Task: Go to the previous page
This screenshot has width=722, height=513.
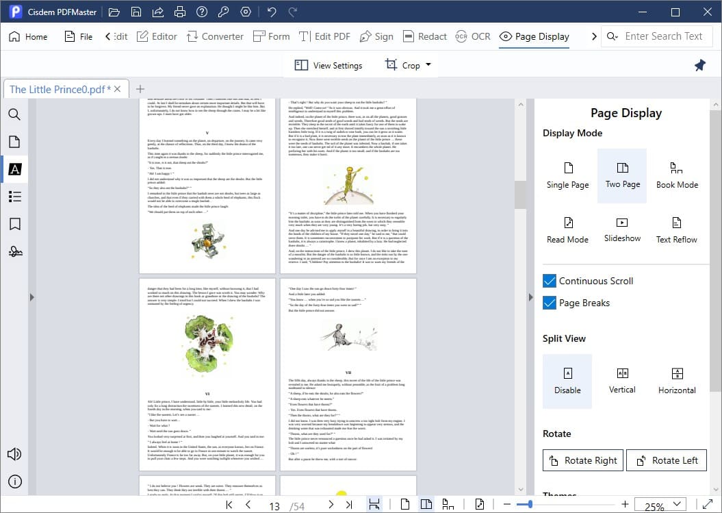Action: [248, 505]
